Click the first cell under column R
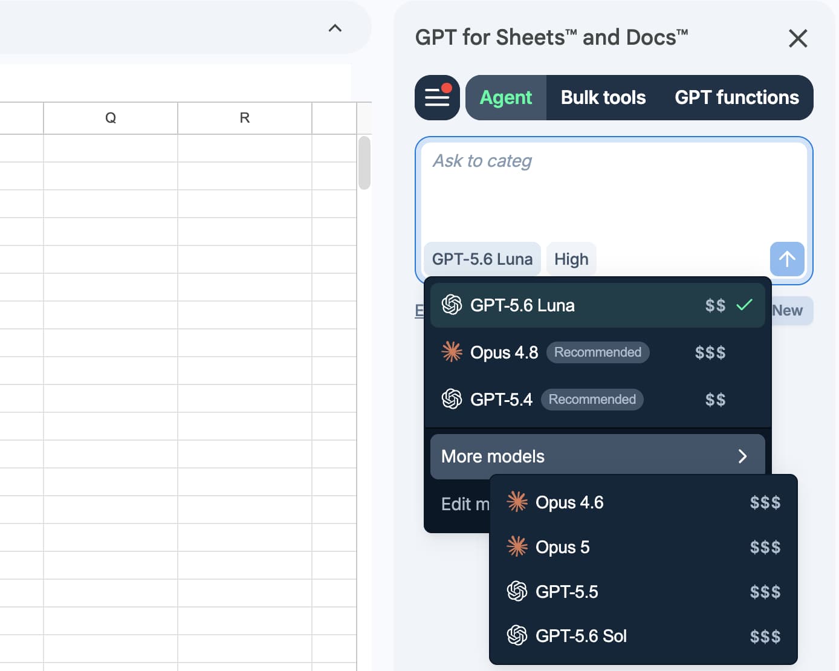The height and width of the screenshot is (671, 839). (245, 148)
